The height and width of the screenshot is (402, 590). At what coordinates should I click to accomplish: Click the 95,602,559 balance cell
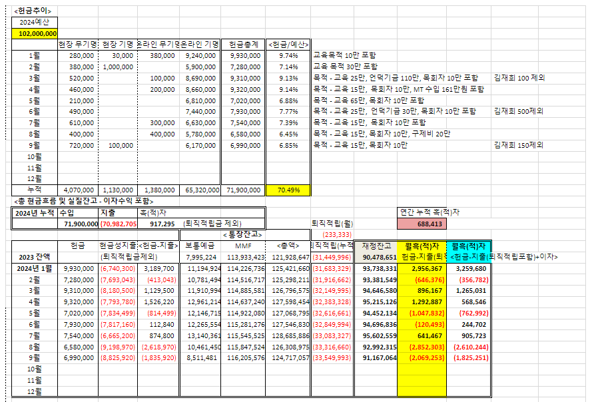376,336
